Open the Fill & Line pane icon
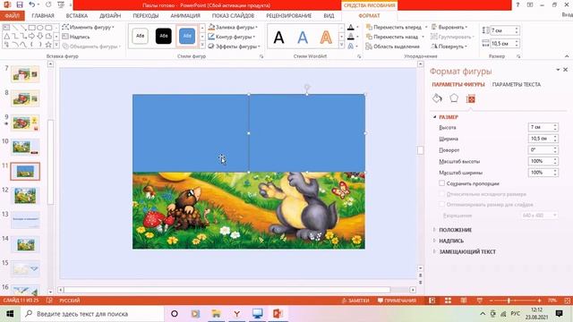Viewport: 573px width, 322px height. point(437,98)
